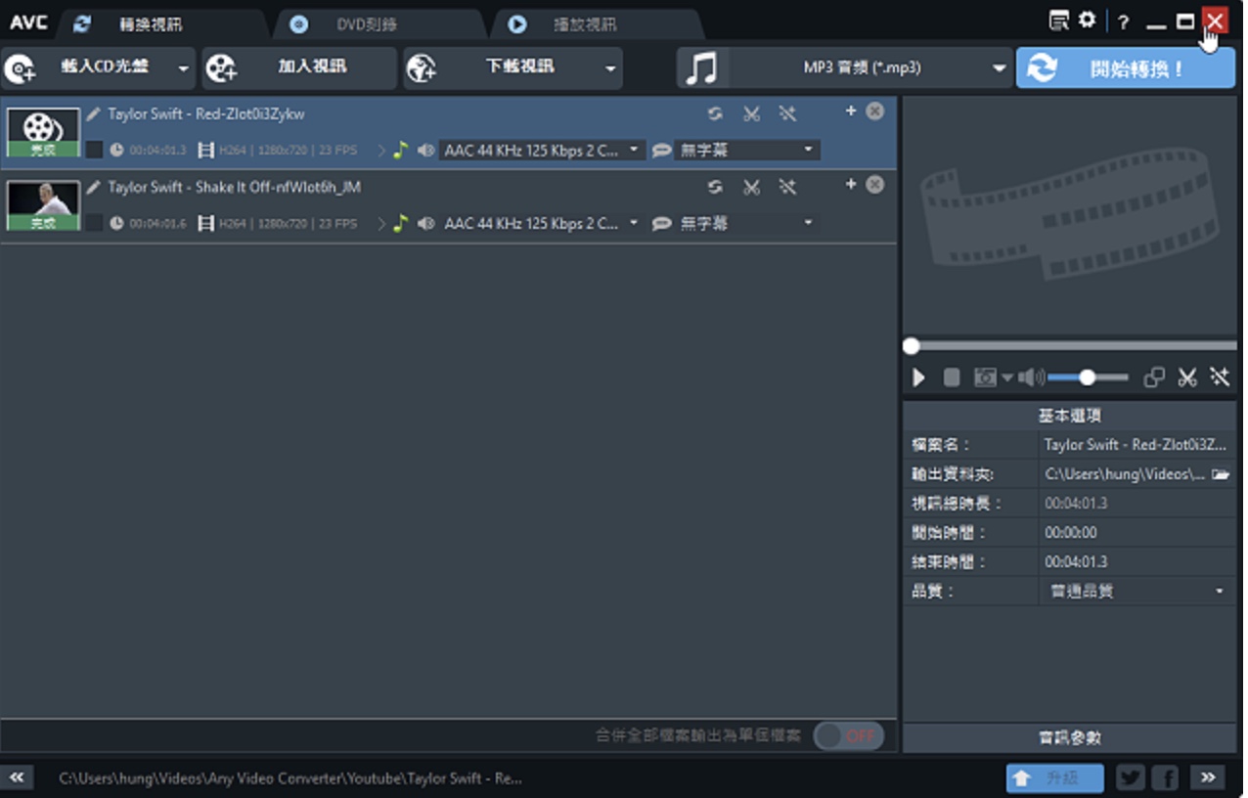Open the help question mark

click(1124, 22)
